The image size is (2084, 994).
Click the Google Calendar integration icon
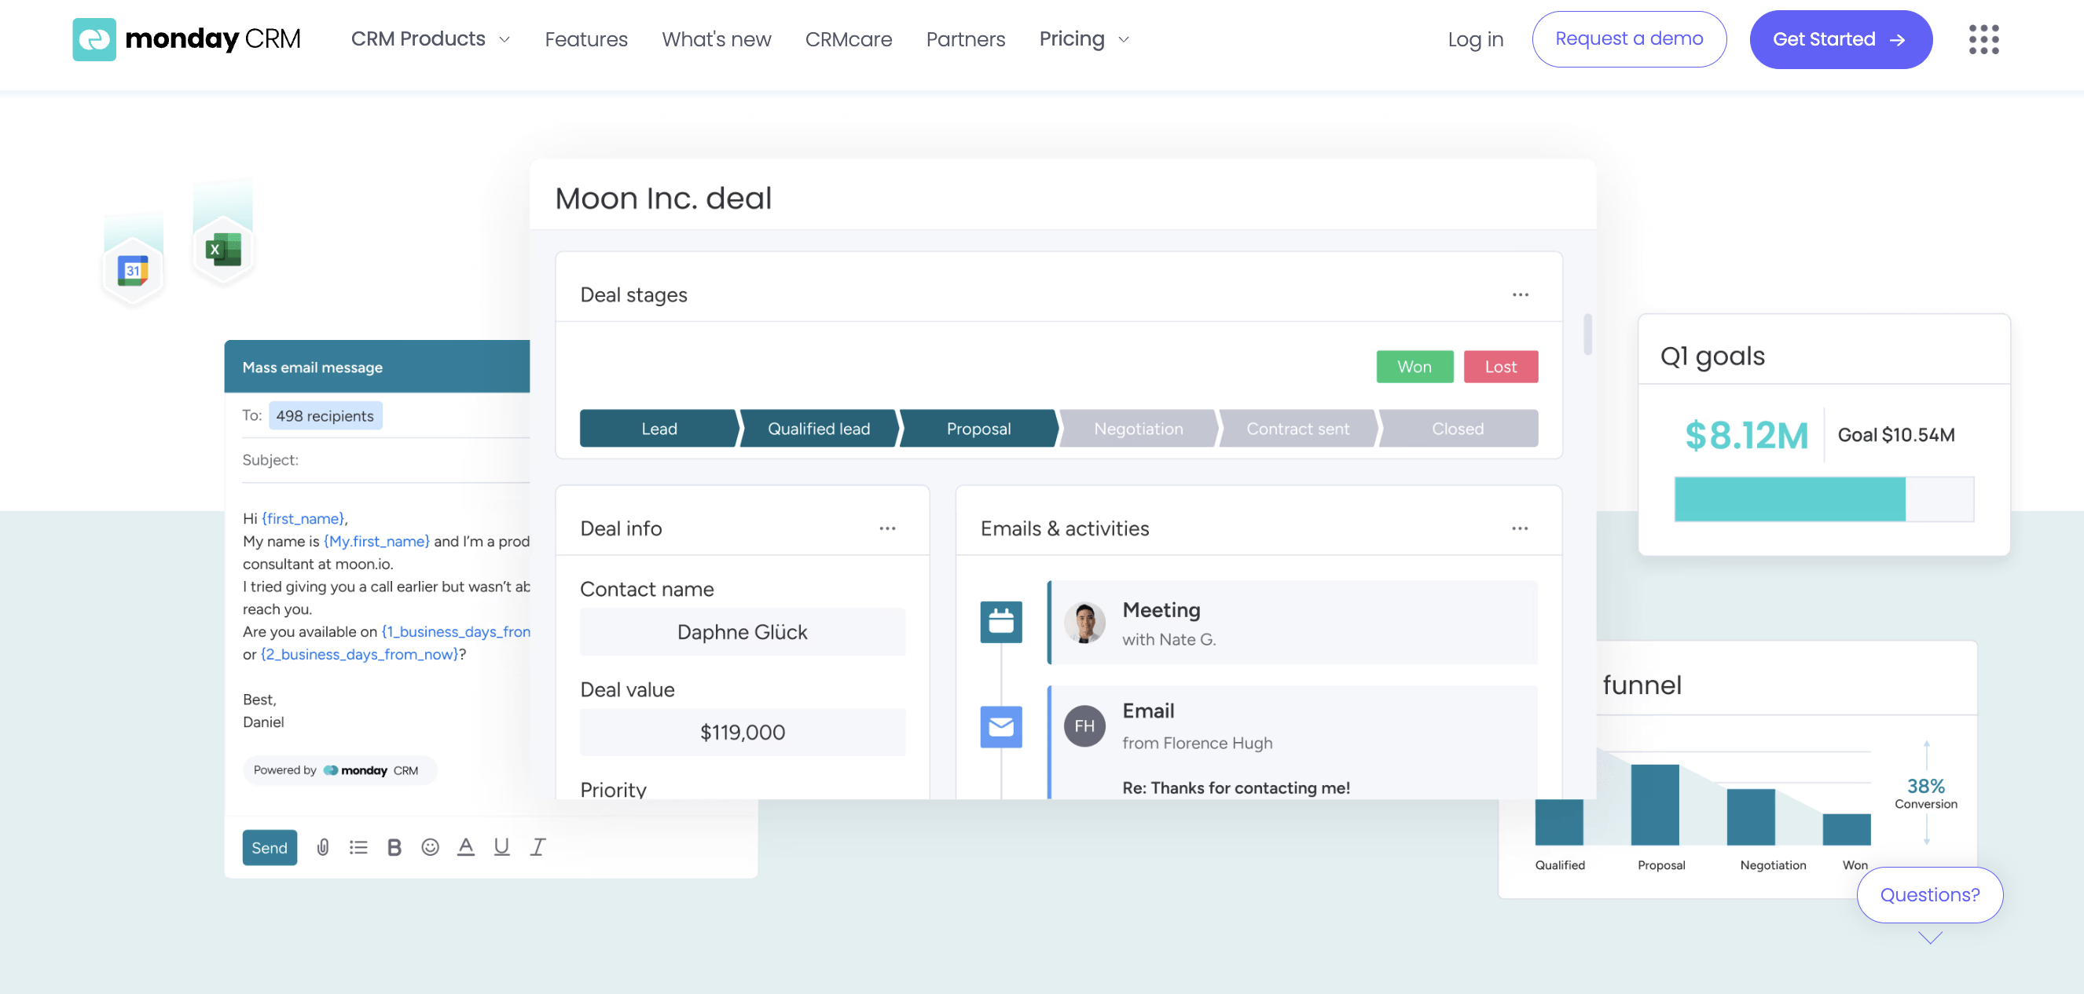coord(133,271)
